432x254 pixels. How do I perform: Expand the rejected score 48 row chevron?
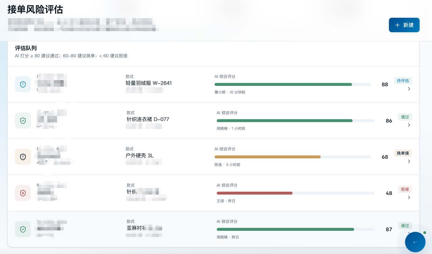point(409,197)
